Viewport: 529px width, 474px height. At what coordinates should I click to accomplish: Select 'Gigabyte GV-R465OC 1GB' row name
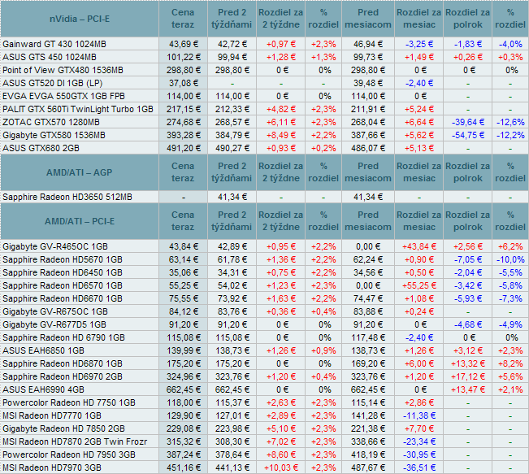(55, 246)
